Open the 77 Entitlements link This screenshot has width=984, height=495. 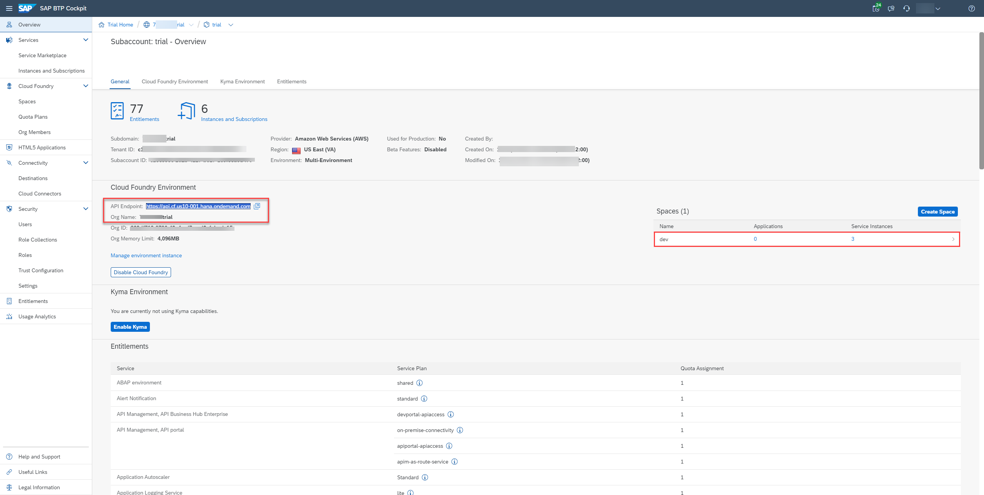(x=145, y=119)
